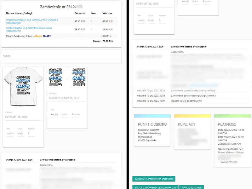
Task: Click the 'Wartosc' column header
Action: tap(107, 13)
